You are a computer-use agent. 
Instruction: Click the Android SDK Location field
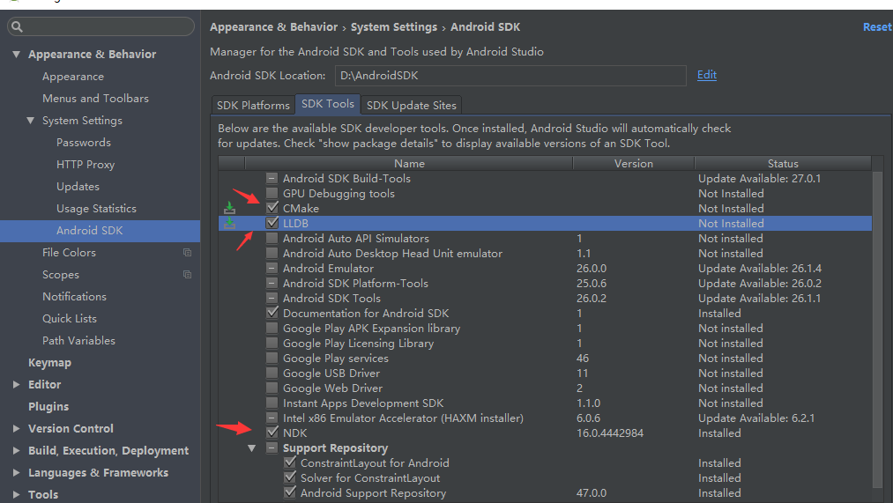pyautogui.click(x=510, y=75)
